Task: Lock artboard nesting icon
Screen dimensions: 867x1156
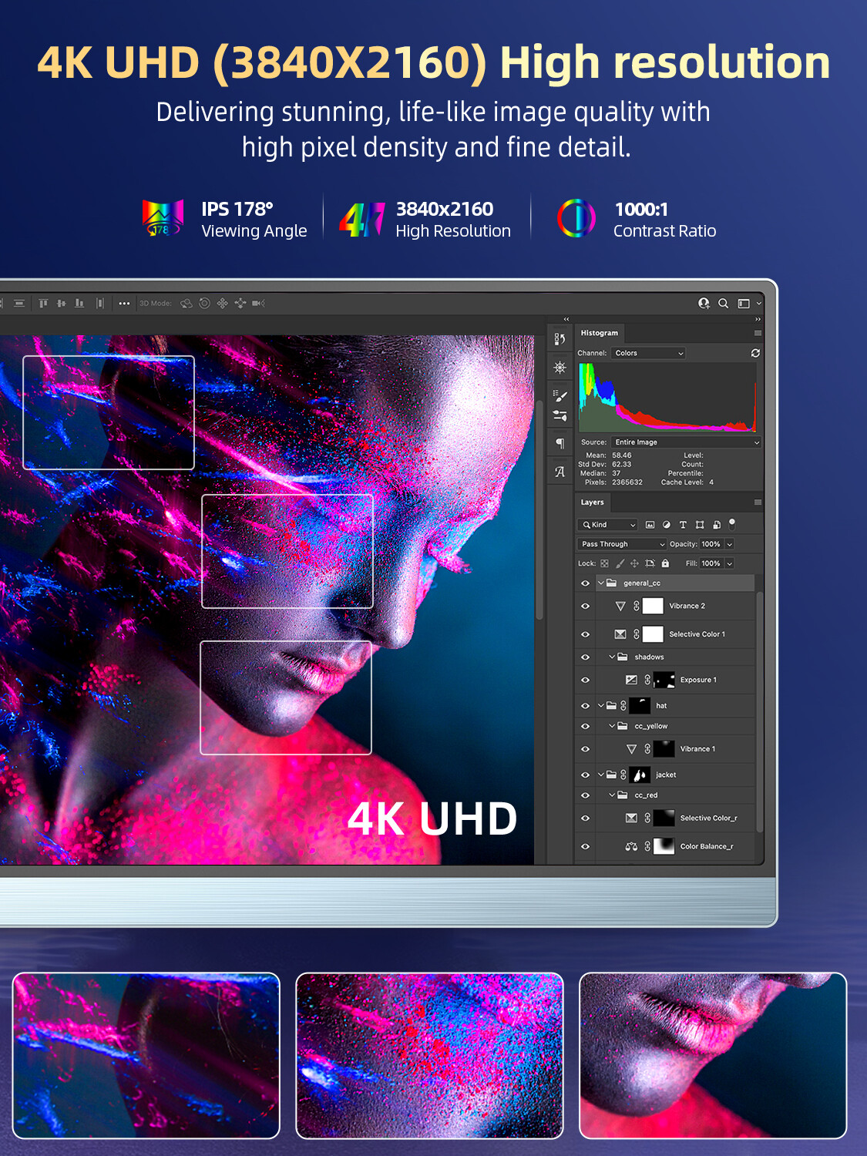Action: coord(650,563)
